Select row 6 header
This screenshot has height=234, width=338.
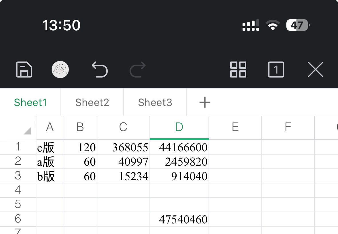click(18, 219)
